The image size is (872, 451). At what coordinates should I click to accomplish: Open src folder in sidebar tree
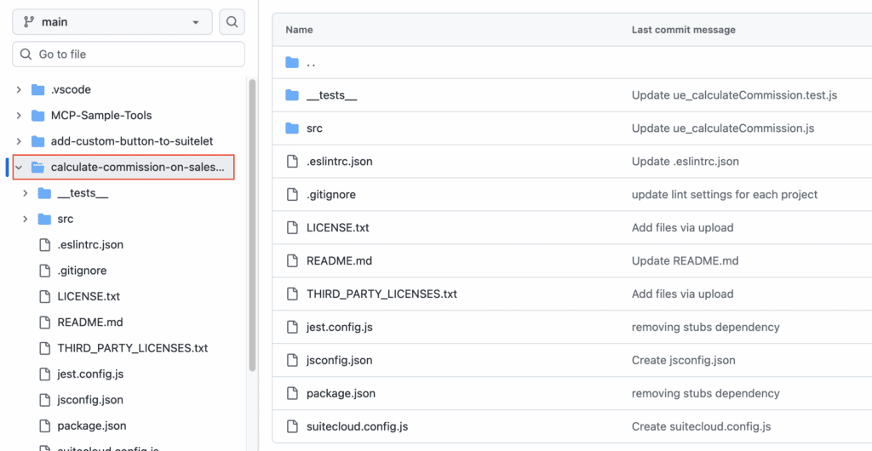click(65, 219)
